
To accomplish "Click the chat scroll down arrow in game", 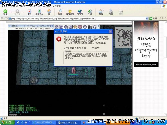I will tap(104, 114).
